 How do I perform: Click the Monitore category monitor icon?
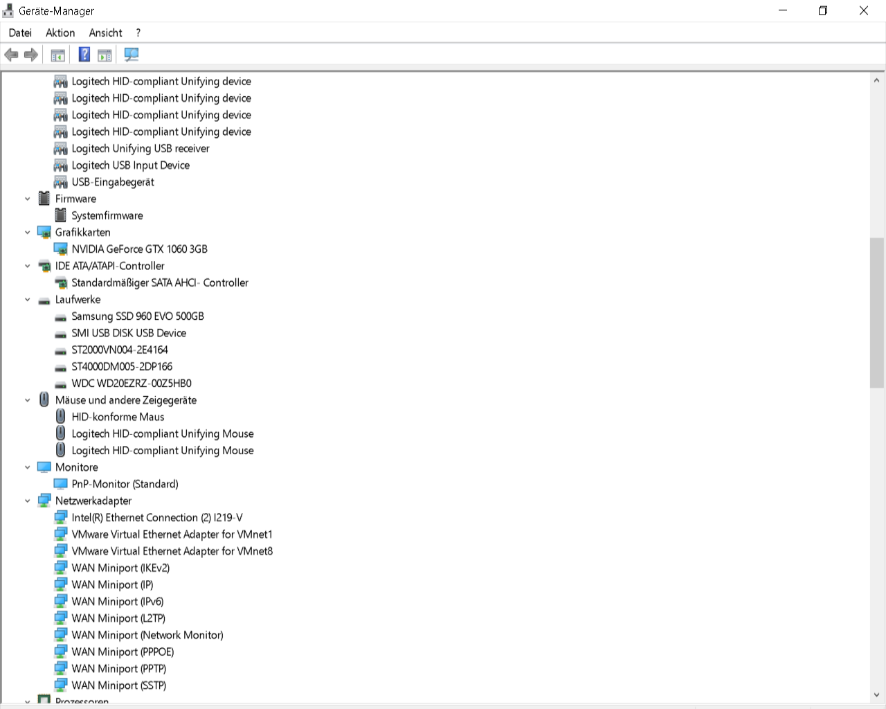44,467
